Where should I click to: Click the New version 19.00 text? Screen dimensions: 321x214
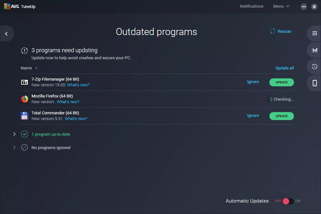(48, 85)
